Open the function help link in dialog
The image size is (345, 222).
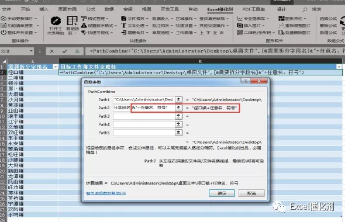point(106,193)
